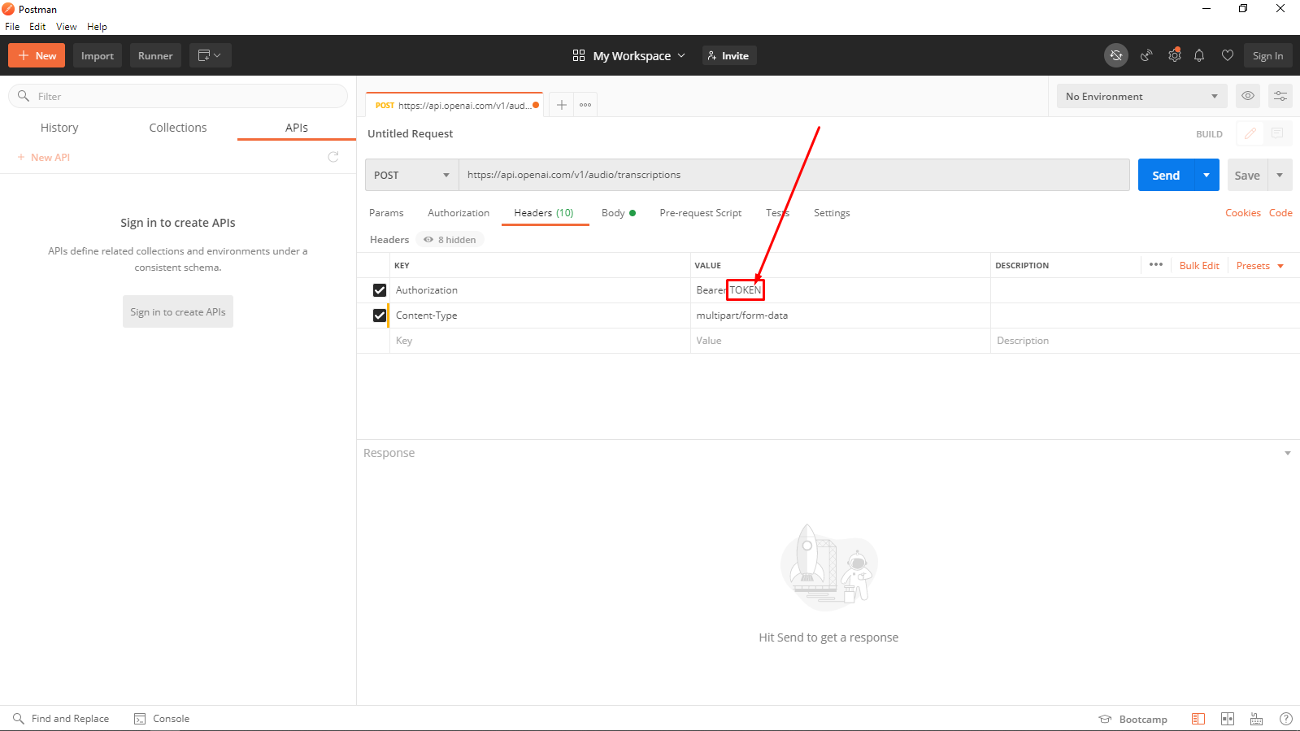
Task: Open the No Environment dropdown
Action: (1141, 96)
